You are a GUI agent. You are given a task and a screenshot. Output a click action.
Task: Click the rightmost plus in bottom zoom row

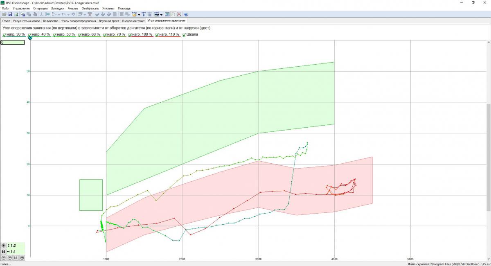(x=22, y=258)
